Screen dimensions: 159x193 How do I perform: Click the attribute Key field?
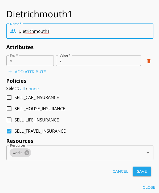coord(30,61)
